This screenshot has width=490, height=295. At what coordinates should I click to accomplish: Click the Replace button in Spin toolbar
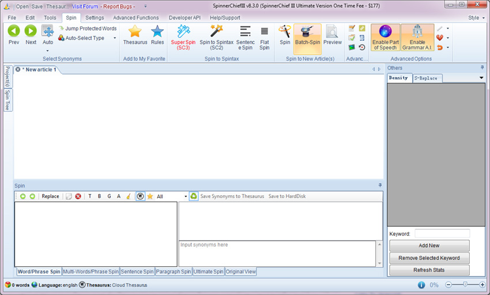point(50,196)
